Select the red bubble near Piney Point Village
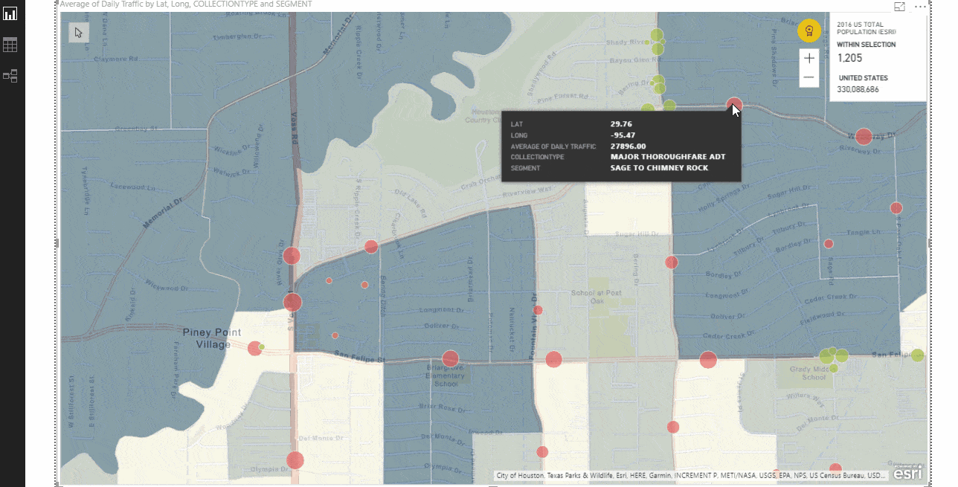The image size is (958, 487). (x=254, y=348)
